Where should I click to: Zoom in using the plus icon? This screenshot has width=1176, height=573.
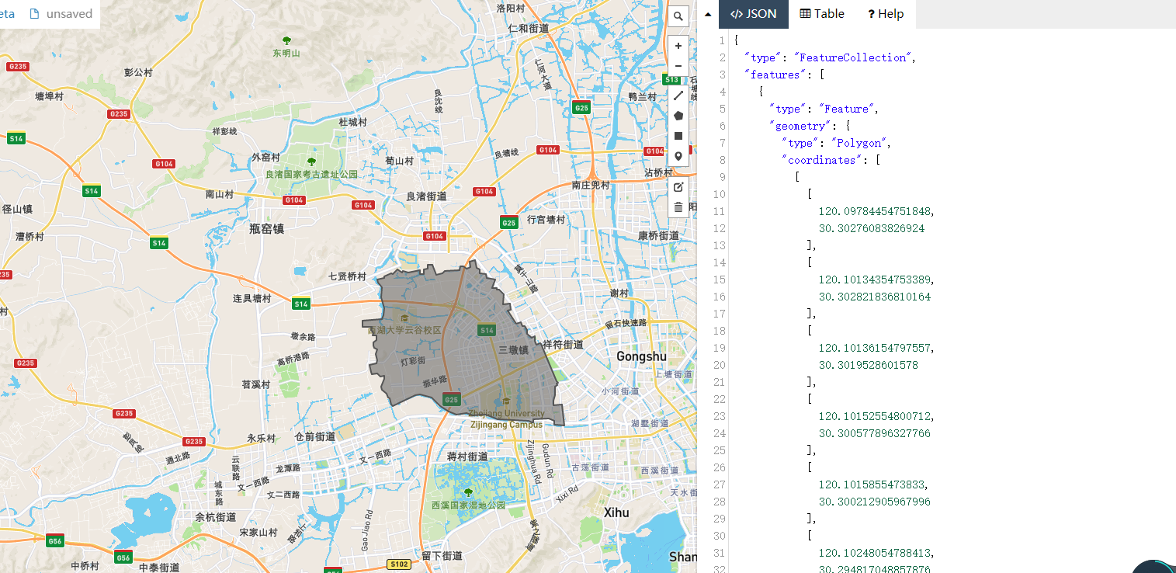pyautogui.click(x=678, y=46)
